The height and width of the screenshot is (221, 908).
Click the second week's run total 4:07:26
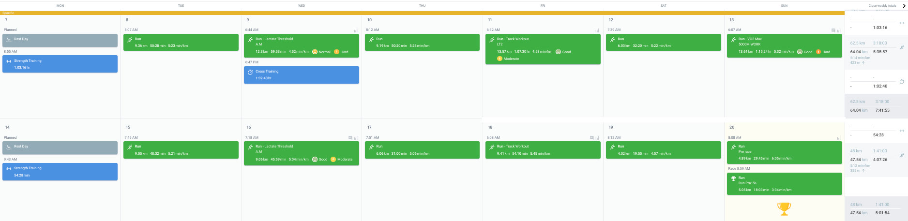880,160
